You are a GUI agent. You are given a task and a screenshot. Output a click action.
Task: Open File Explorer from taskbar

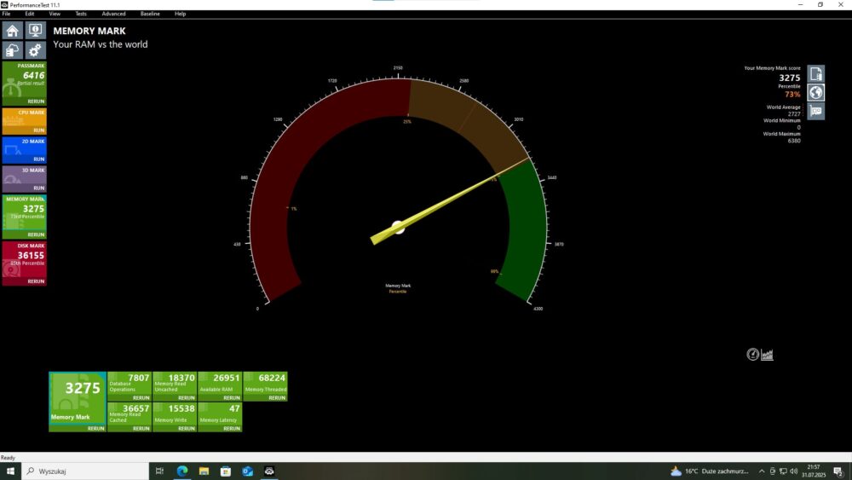[x=204, y=471]
